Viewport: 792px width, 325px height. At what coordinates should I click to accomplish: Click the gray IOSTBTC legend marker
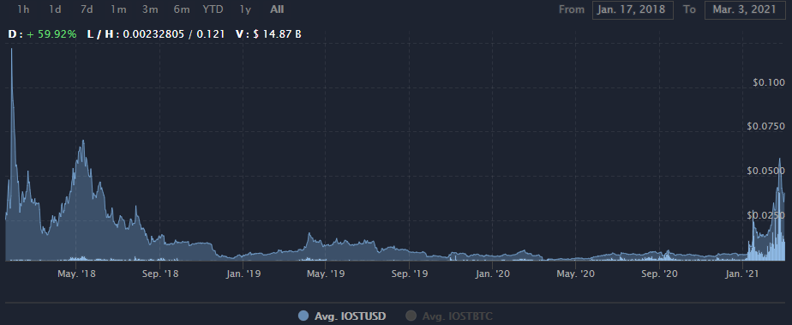(x=411, y=316)
